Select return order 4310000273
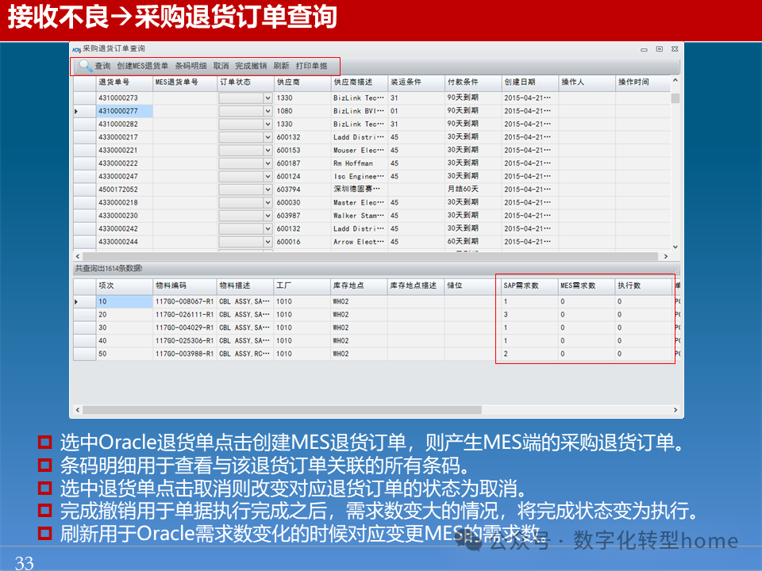The width and height of the screenshot is (762, 571). [125, 98]
